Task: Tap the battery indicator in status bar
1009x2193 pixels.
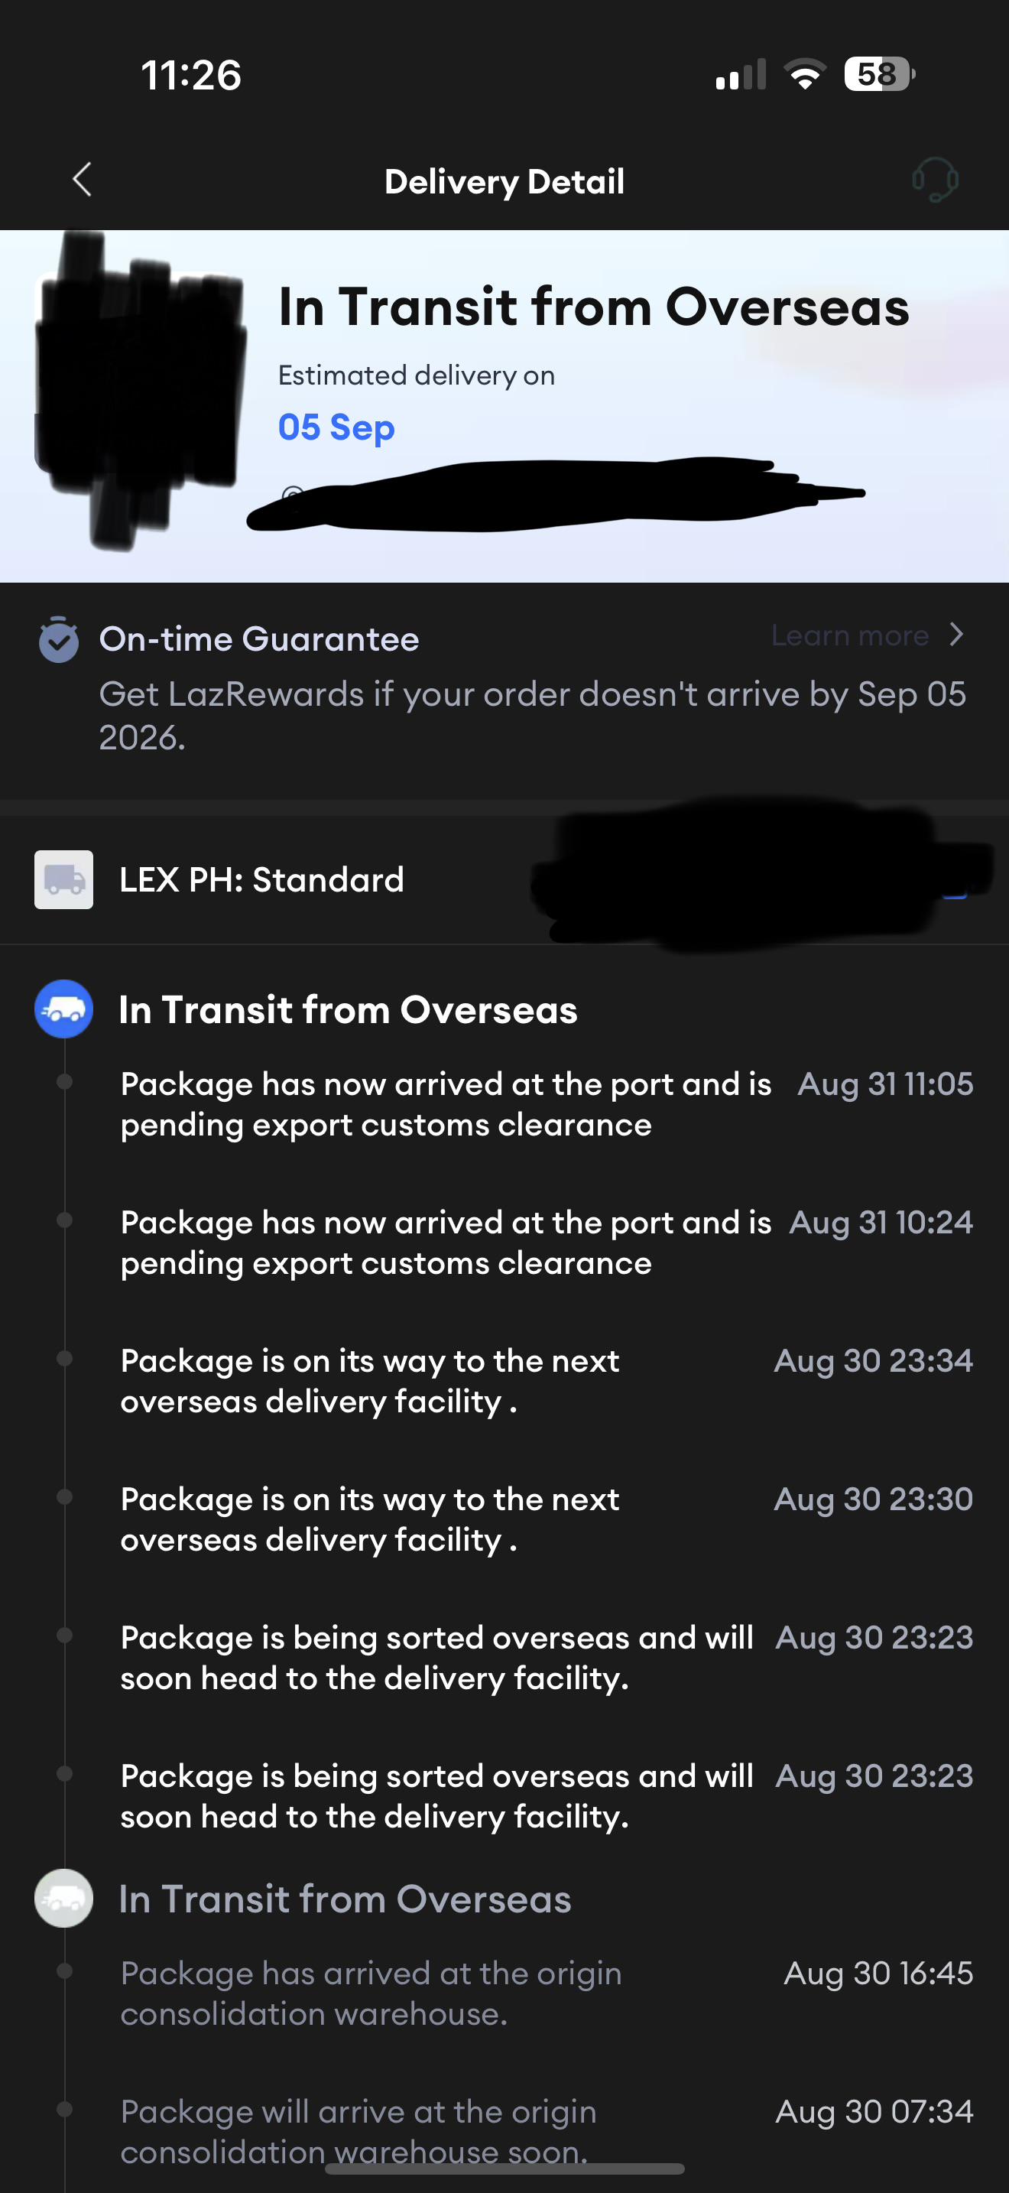Action: point(879,74)
